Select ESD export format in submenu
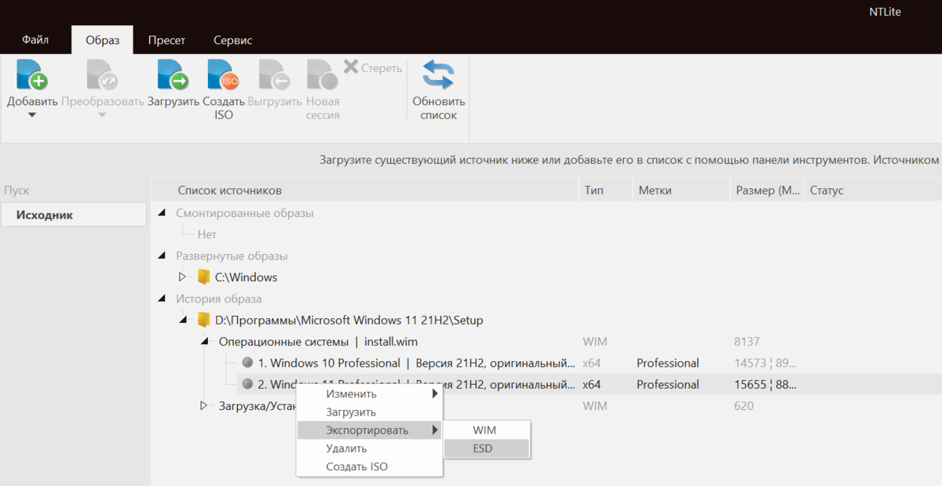 [487, 449]
